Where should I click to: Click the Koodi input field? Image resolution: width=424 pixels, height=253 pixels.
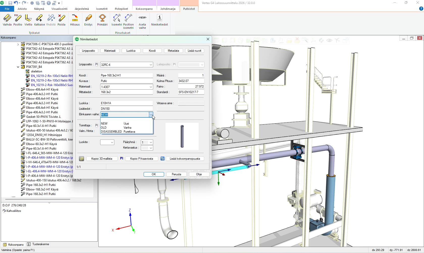[126, 75]
